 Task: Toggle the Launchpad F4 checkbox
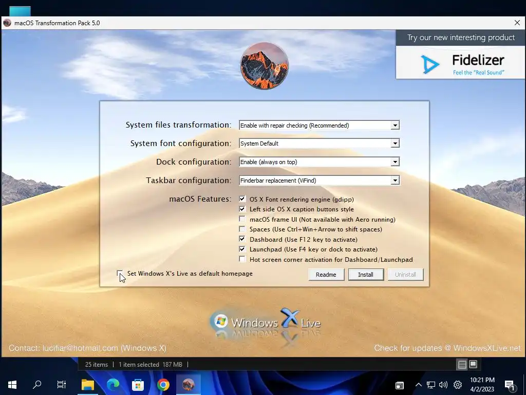tap(242, 249)
